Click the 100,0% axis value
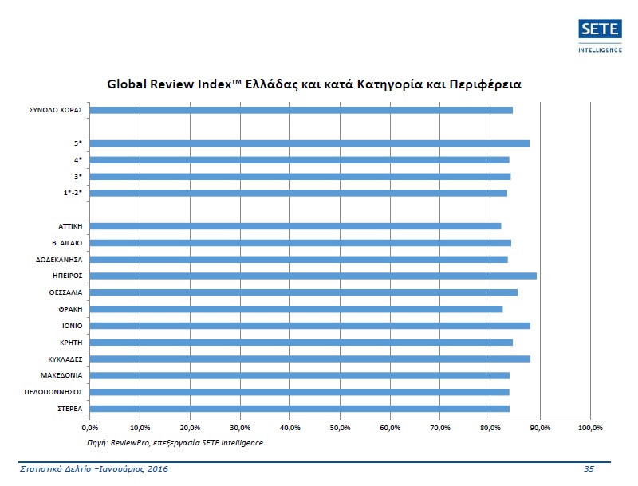The image size is (638, 486). coord(590,428)
